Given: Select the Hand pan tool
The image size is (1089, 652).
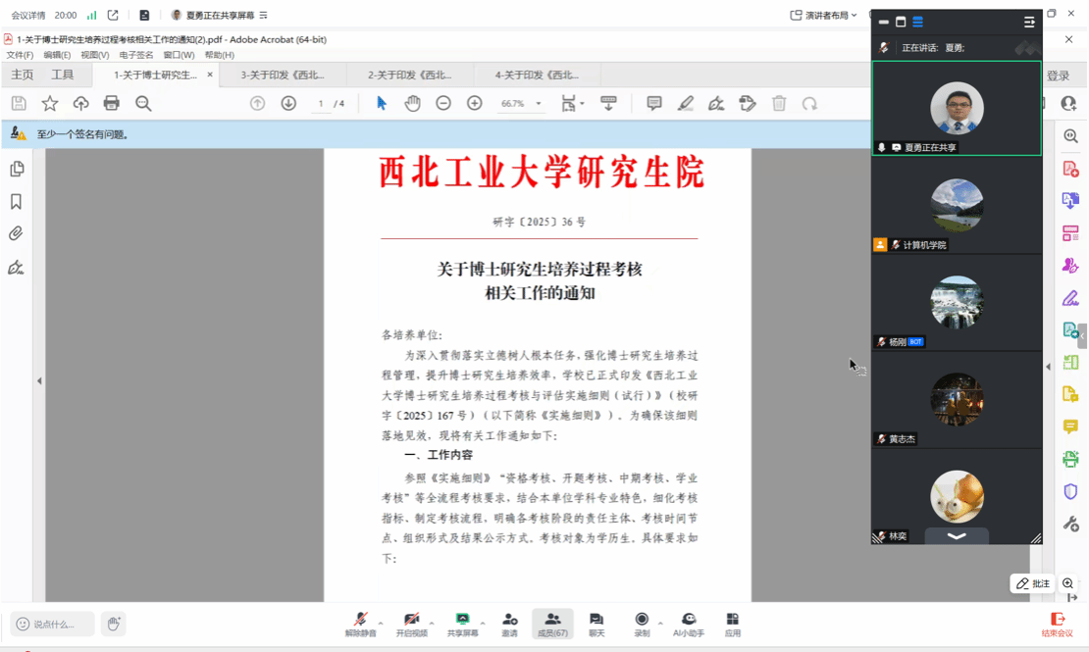Looking at the screenshot, I should (412, 104).
